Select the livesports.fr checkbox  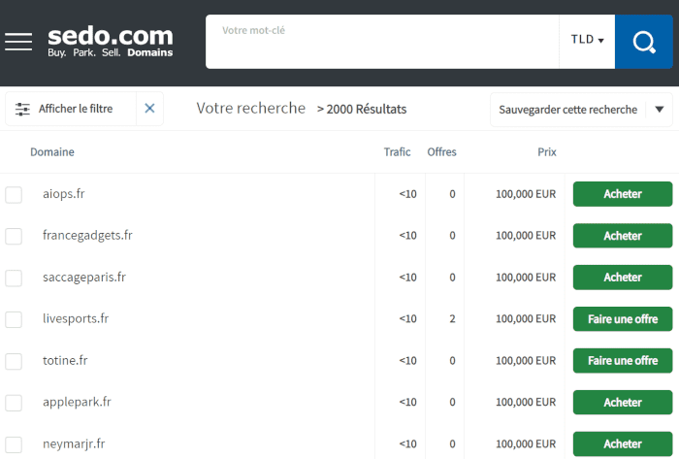point(14,319)
